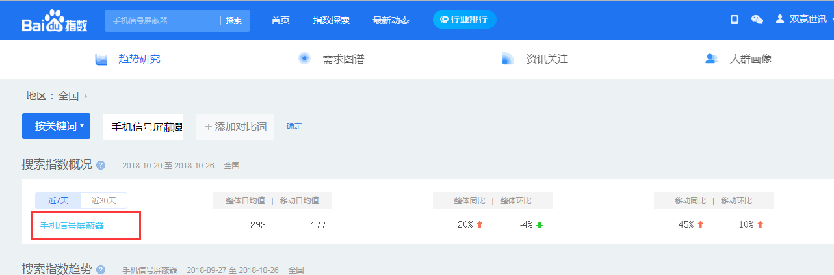Screen dimensions: 834x275
Task: Click the 行业排行 button
Action: click(464, 20)
